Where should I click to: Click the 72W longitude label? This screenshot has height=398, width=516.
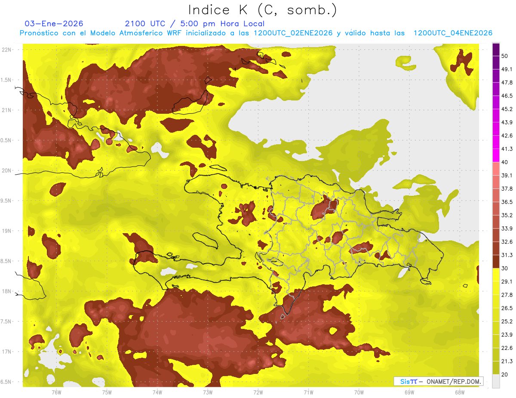258,392
